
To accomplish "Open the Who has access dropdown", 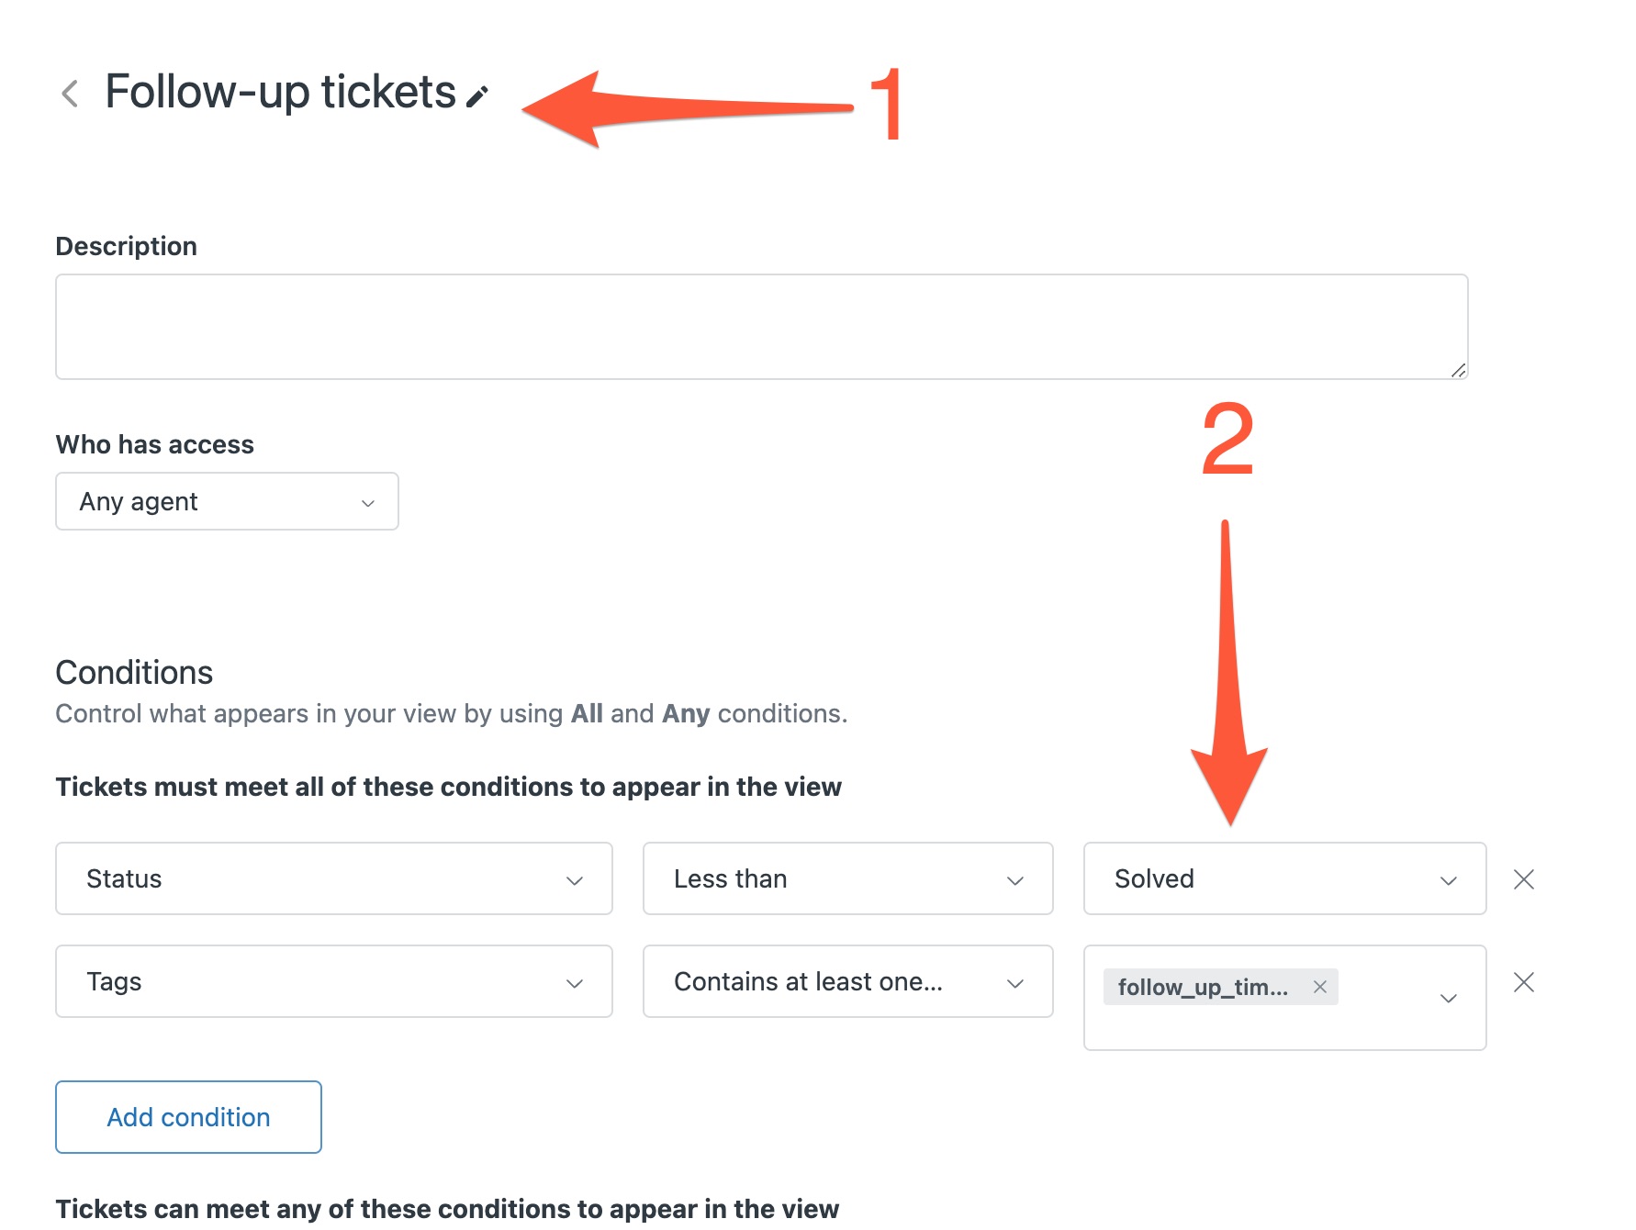I will click(227, 501).
